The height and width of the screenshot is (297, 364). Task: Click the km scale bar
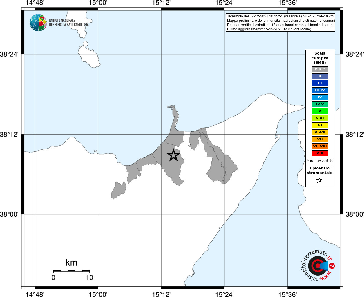pyautogui.click(x=71, y=271)
